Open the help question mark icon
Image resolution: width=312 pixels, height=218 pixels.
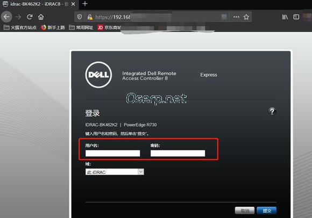click(272, 111)
